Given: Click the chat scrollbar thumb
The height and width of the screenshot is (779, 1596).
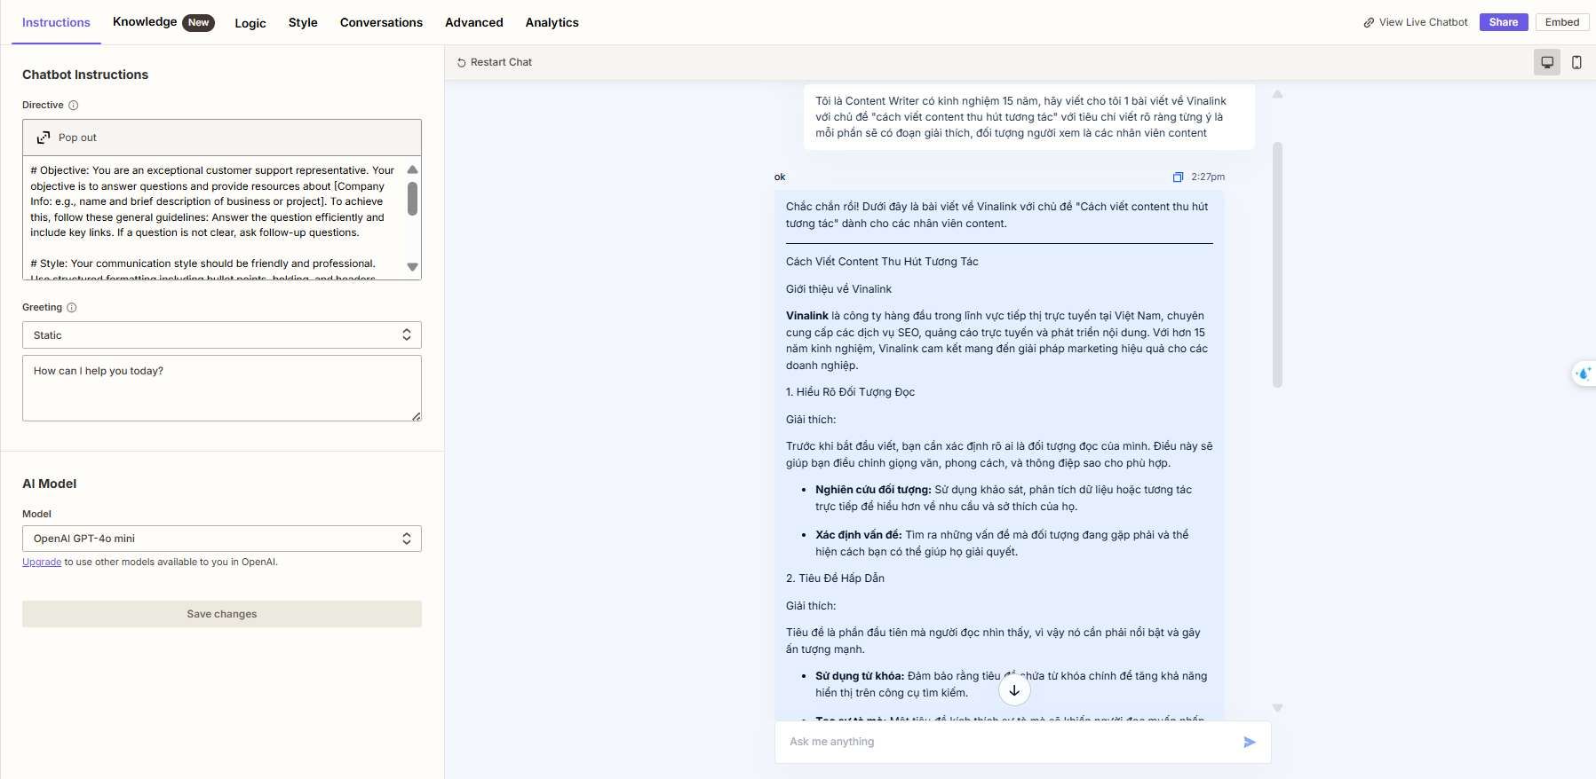Looking at the screenshot, I should (1277, 264).
